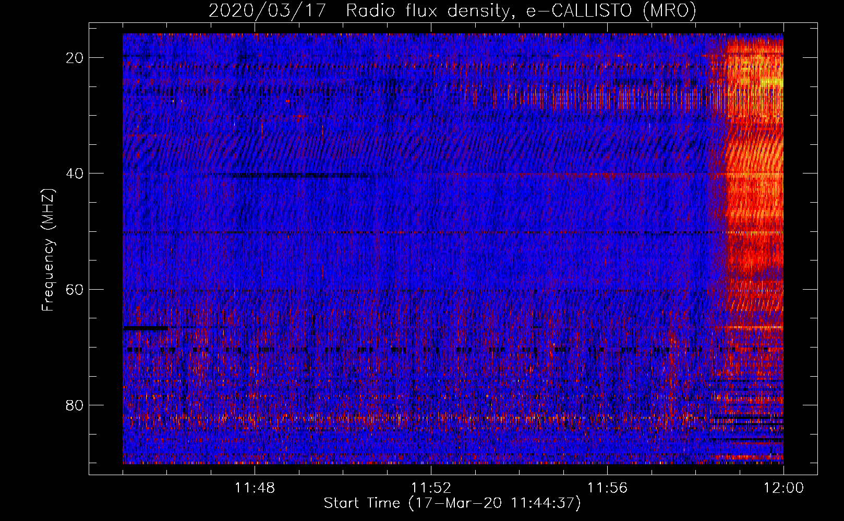The width and height of the screenshot is (844, 521).
Task: Click the 11:52 time tick label
Action: pos(431,488)
